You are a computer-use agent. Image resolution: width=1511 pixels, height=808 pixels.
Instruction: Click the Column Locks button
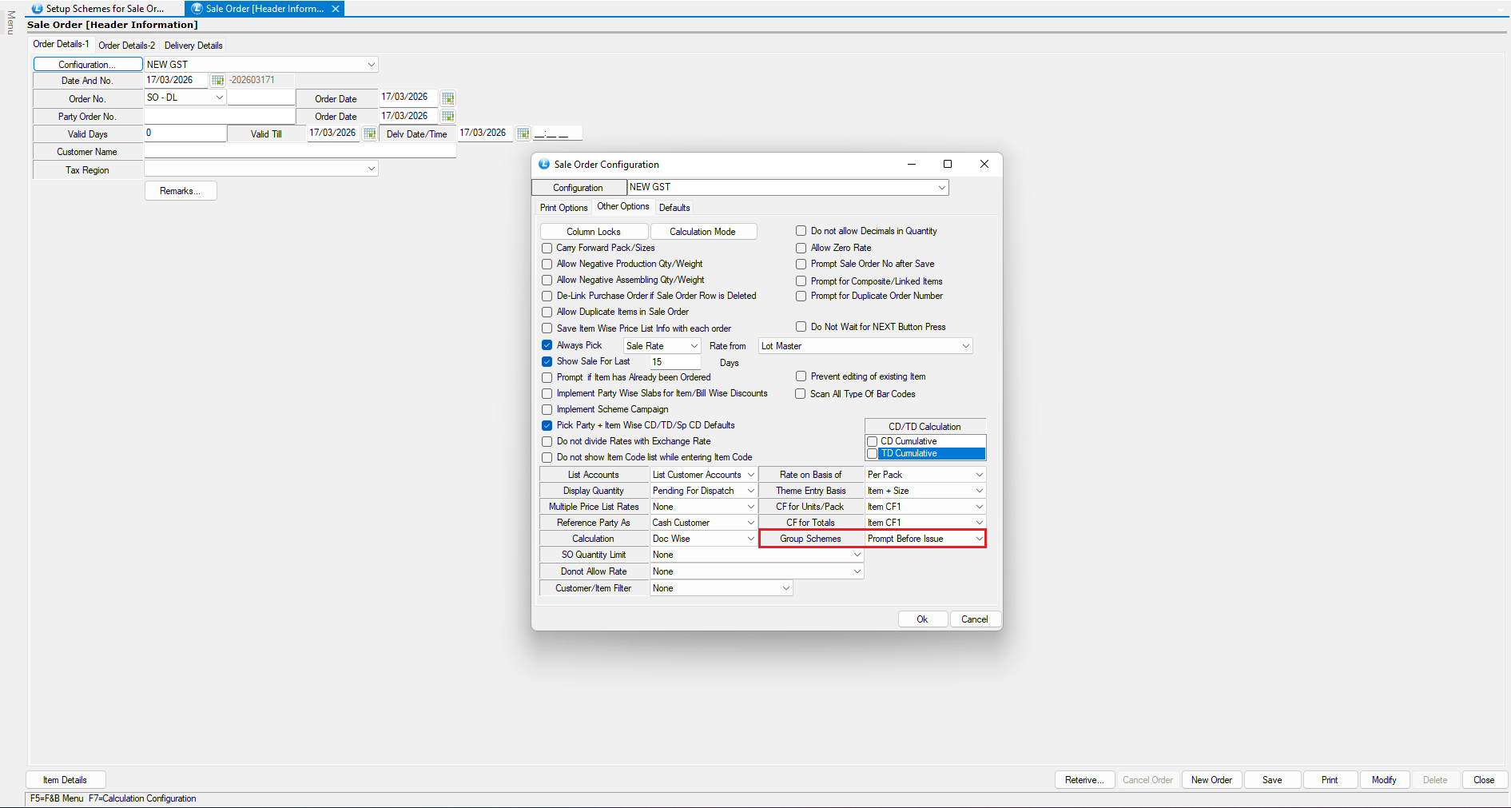[x=594, y=232]
